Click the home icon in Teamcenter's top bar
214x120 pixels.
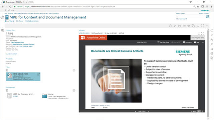pyautogui.click(x=6, y=10)
